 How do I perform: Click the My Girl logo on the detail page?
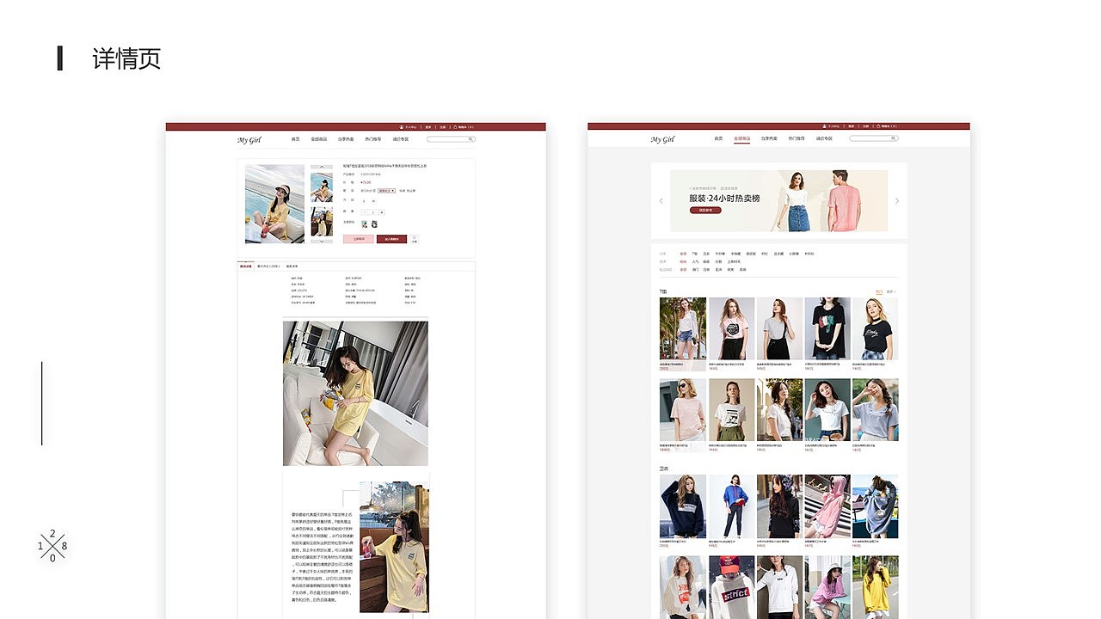coord(249,140)
